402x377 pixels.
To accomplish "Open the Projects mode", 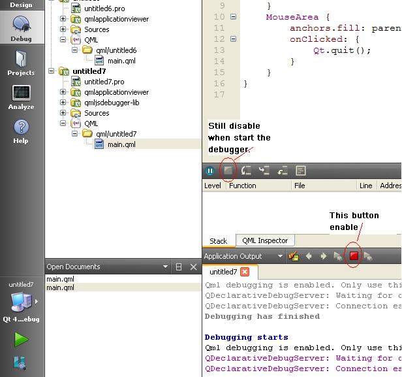I will (22, 61).
